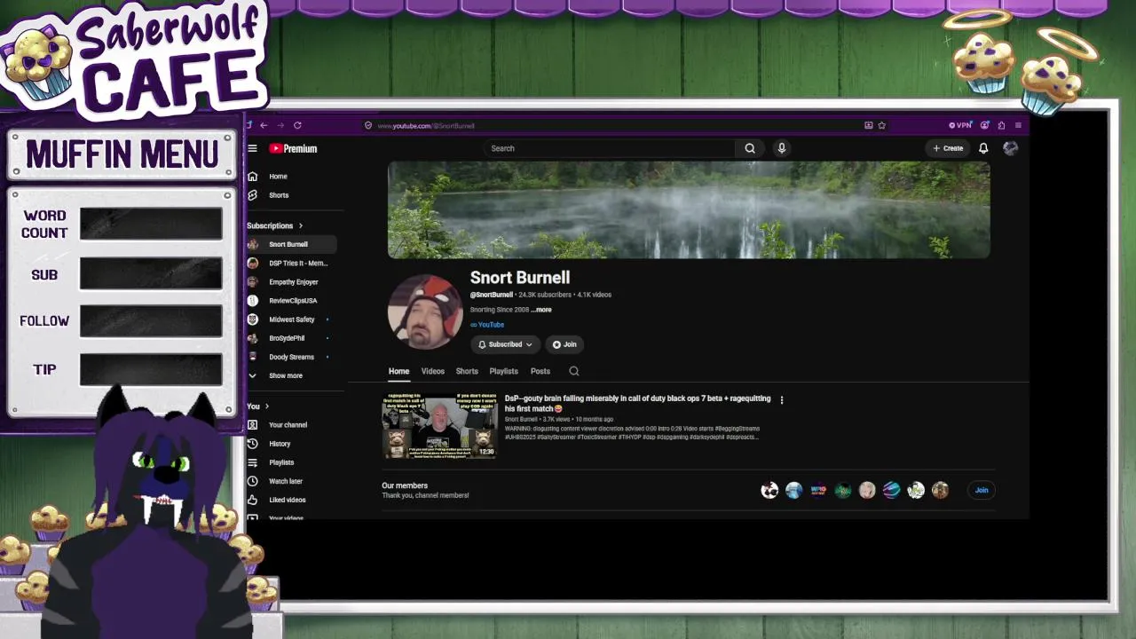Click the Shorts icon in the sidebar
This screenshot has width=1136, height=639.
point(253,195)
